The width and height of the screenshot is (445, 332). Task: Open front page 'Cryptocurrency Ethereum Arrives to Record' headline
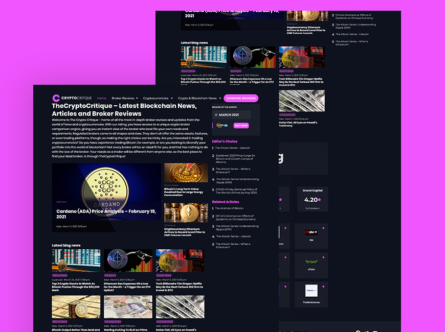click(185, 232)
